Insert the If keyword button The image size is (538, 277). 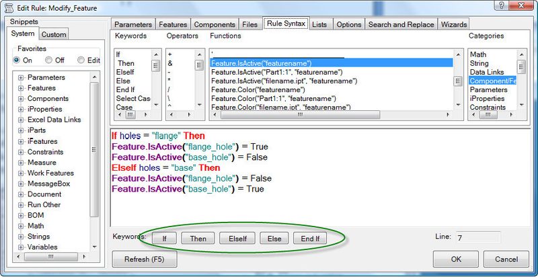164,239
